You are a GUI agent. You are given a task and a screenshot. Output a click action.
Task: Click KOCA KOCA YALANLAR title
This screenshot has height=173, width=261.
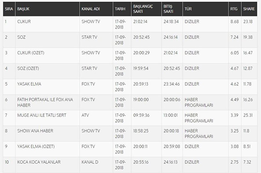tap(39, 162)
